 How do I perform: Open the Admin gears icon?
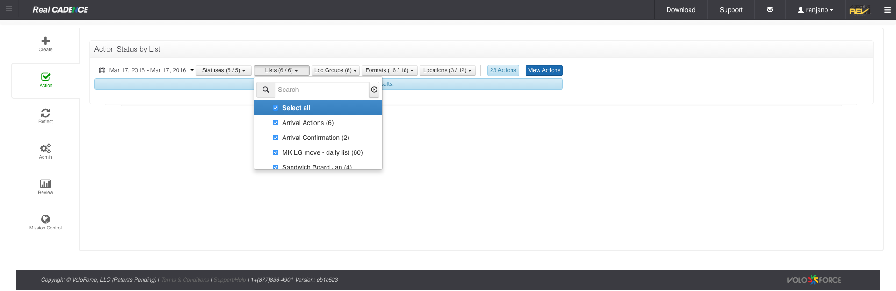45,148
